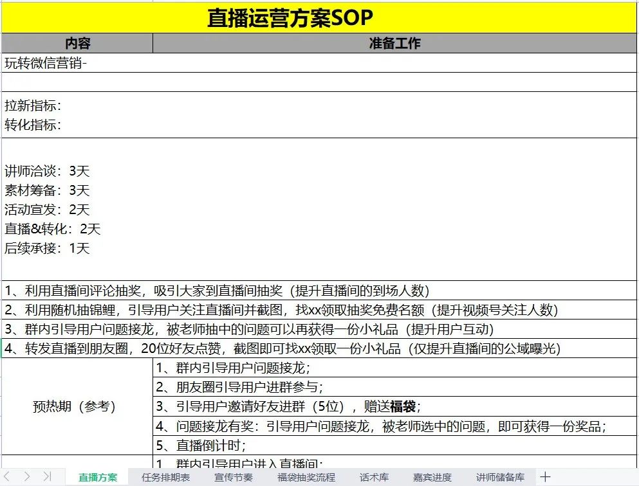Click the line 素材筹备:3天
Image resolution: width=639 pixels, height=486 pixels.
47,190
